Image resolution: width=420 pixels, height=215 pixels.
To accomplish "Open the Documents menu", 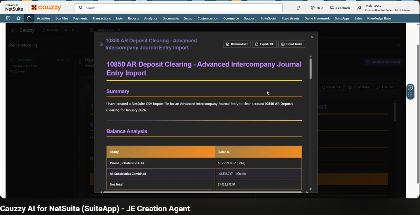I will pos(171,18).
